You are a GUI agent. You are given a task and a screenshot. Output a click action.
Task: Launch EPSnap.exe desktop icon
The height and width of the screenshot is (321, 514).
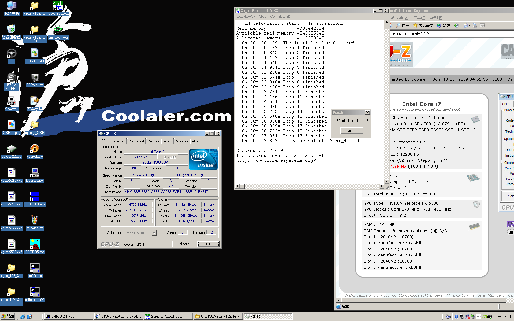pyautogui.click(x=35, y=80)
